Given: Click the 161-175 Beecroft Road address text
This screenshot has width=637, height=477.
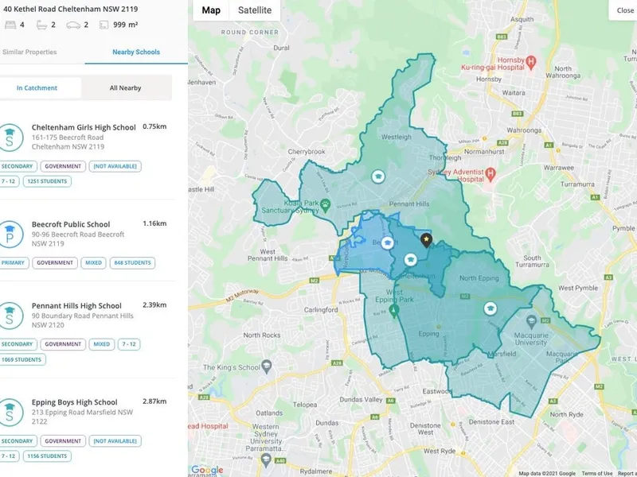Looking at the screenshot, I should [68, 138].
